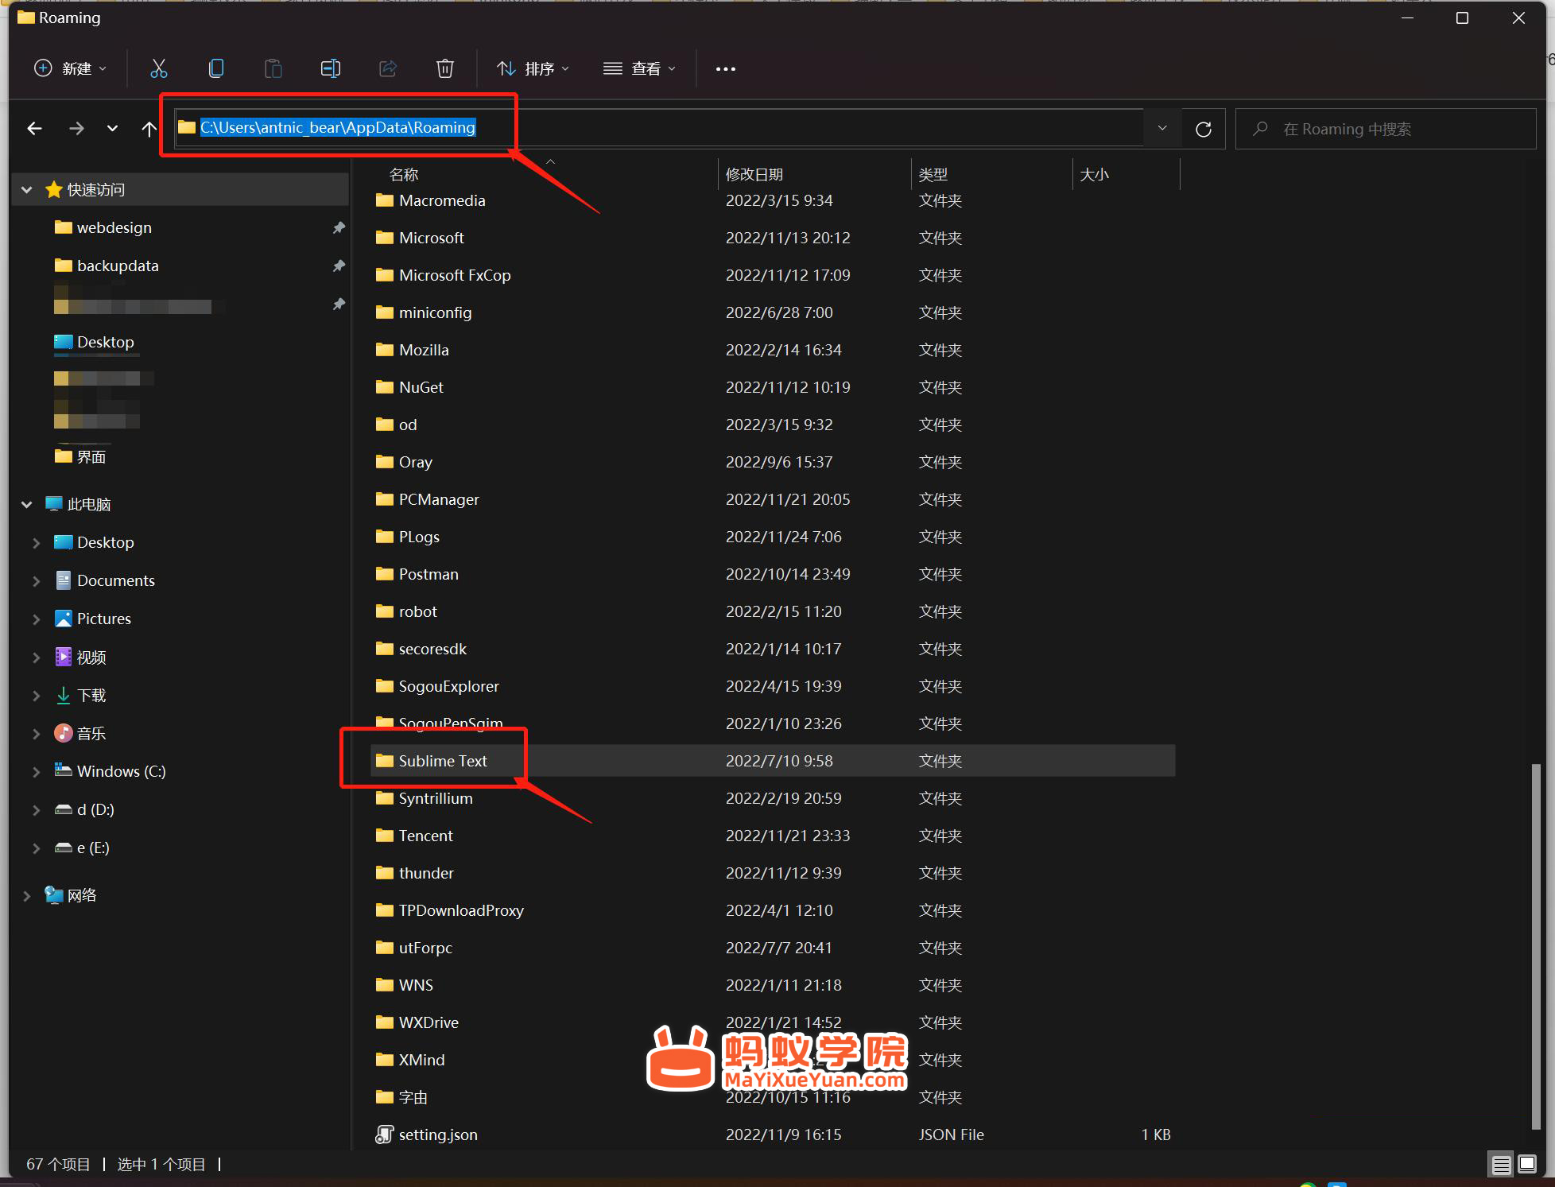This screenshot has height=1187, width=1555.
Task: Switch to large thumbnails view in status bar
Action: (x=1527, y=1165)
